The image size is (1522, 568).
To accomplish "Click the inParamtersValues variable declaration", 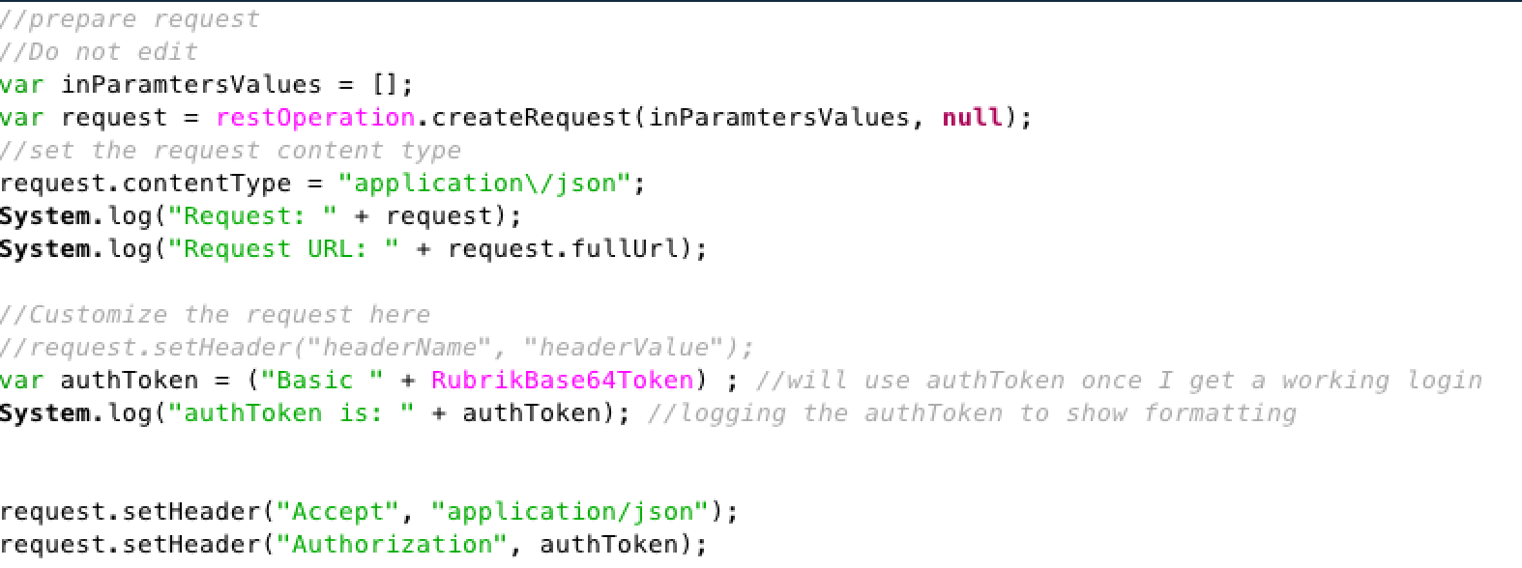I will click(190, 85).
